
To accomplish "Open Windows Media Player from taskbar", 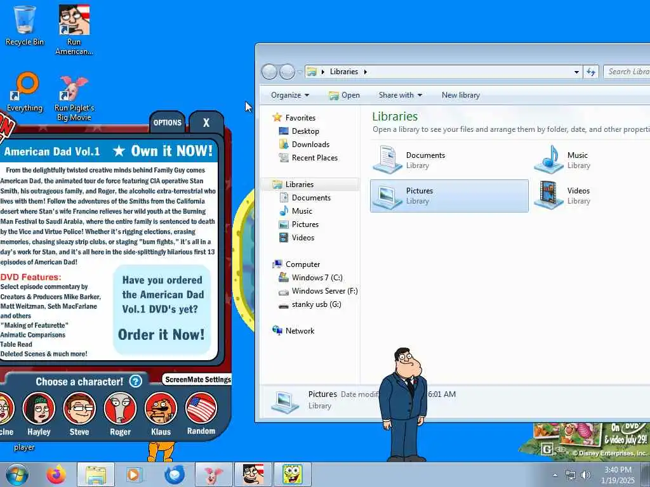I will pyautogui.click(x=133, y=474).
